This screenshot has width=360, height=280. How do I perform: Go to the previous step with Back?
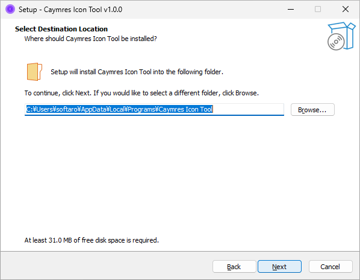[234, 267]
